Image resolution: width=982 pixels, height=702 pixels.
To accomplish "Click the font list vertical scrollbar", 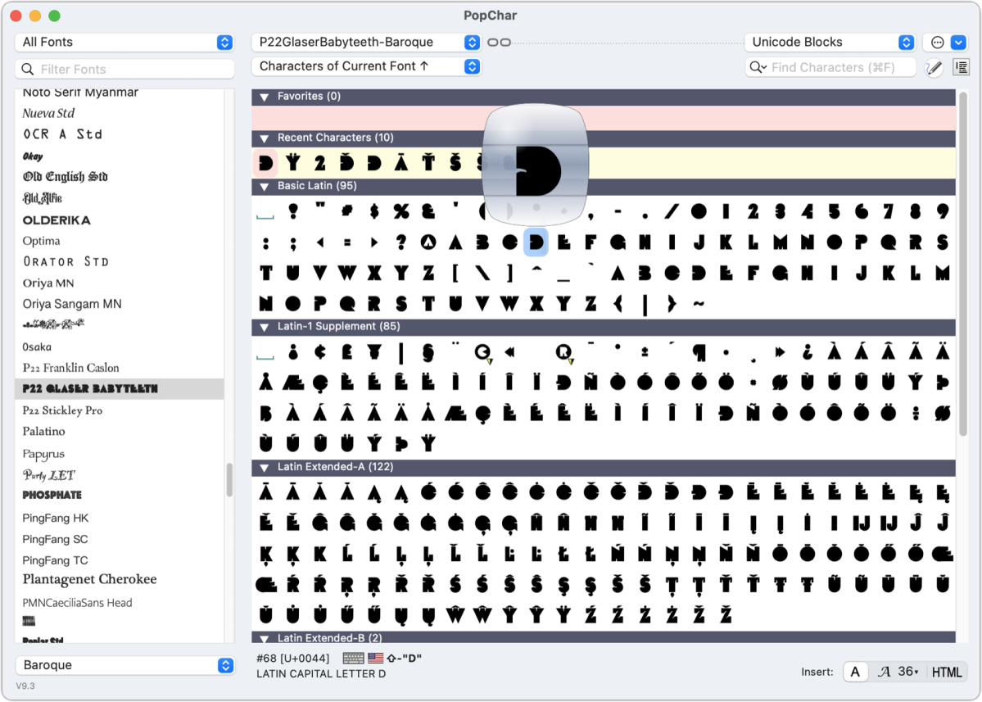I will 229,480.
